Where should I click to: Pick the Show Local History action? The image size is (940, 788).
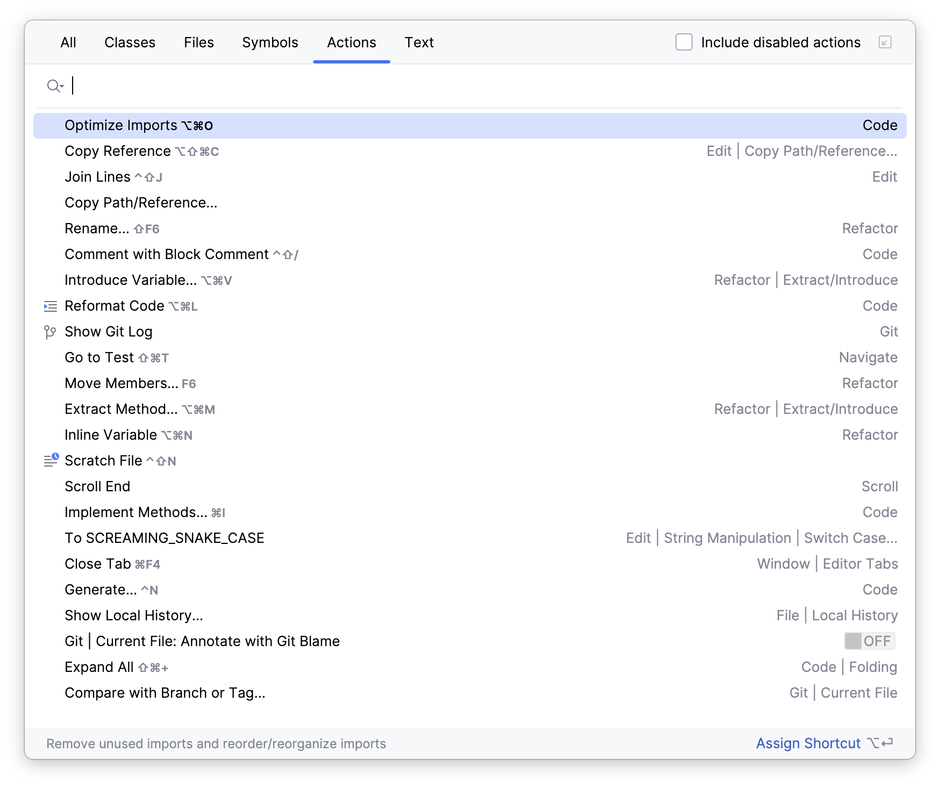[134, 615]
